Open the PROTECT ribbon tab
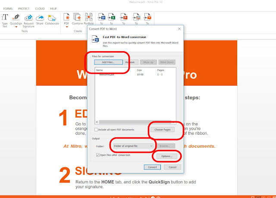Viewport: 276px width, 198px height. tap(24, 9)
